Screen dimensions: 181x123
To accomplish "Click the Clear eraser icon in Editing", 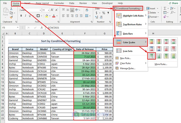I will click(165, 17).
